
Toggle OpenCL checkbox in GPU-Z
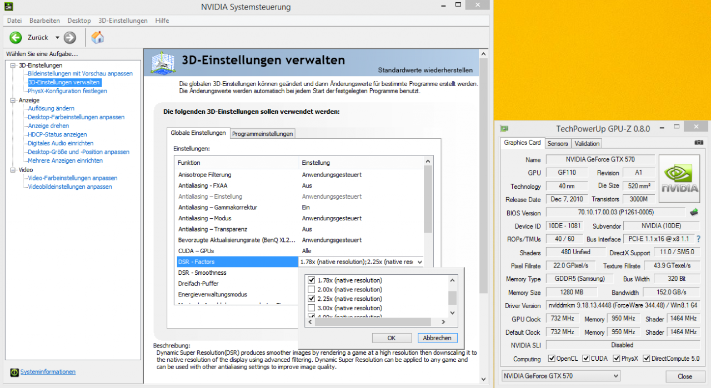551,359
